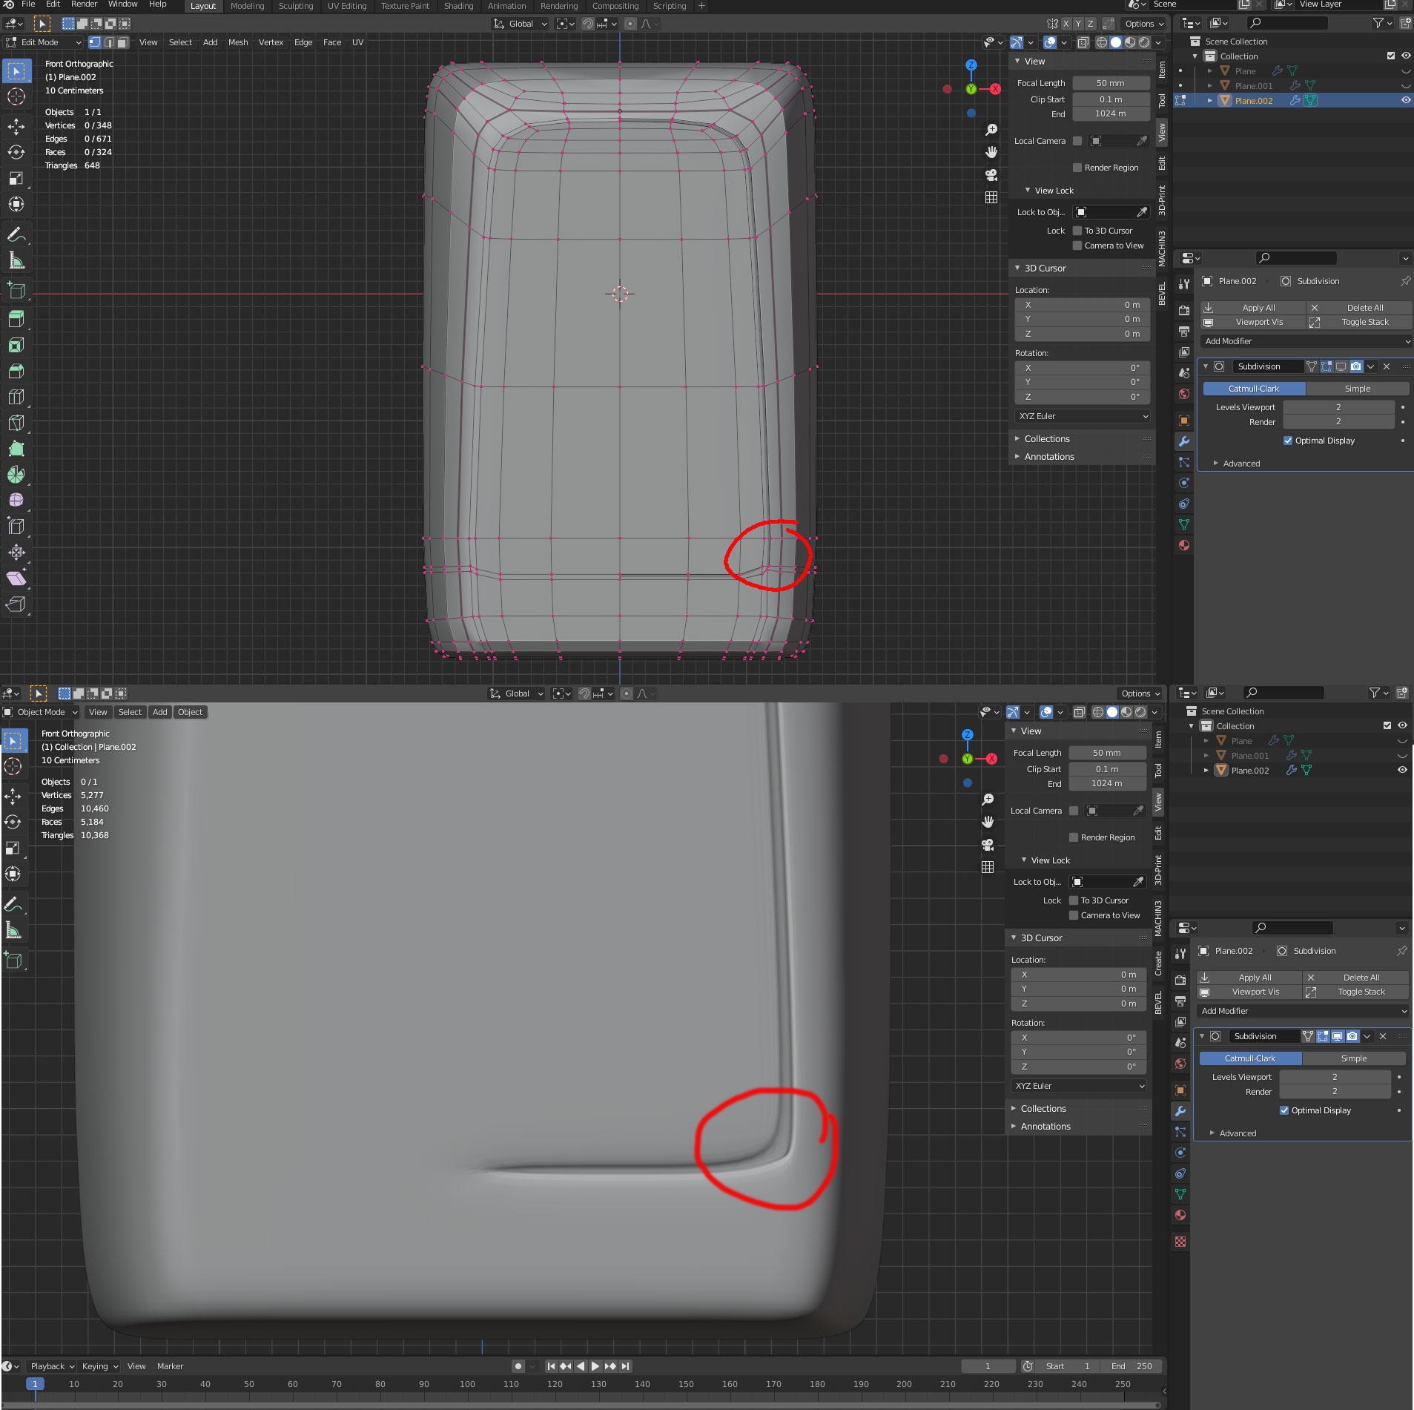Toggle Optimal Display in lower Subdivision modifier
The image size is (1414, 1410).
pyautogui.click(x=1284, y=1110)
